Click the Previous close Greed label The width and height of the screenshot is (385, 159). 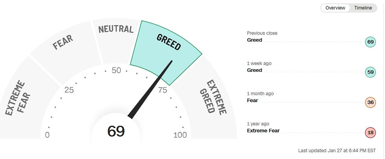coord(255,40)
